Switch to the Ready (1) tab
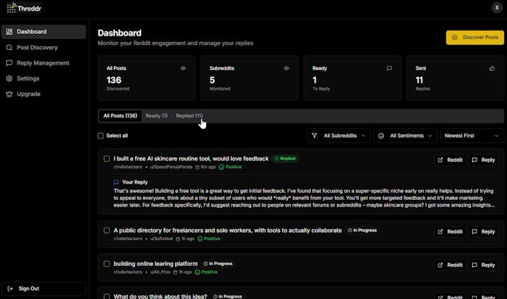The height and width of the screenshot is (299, 507). pos(157,115)
